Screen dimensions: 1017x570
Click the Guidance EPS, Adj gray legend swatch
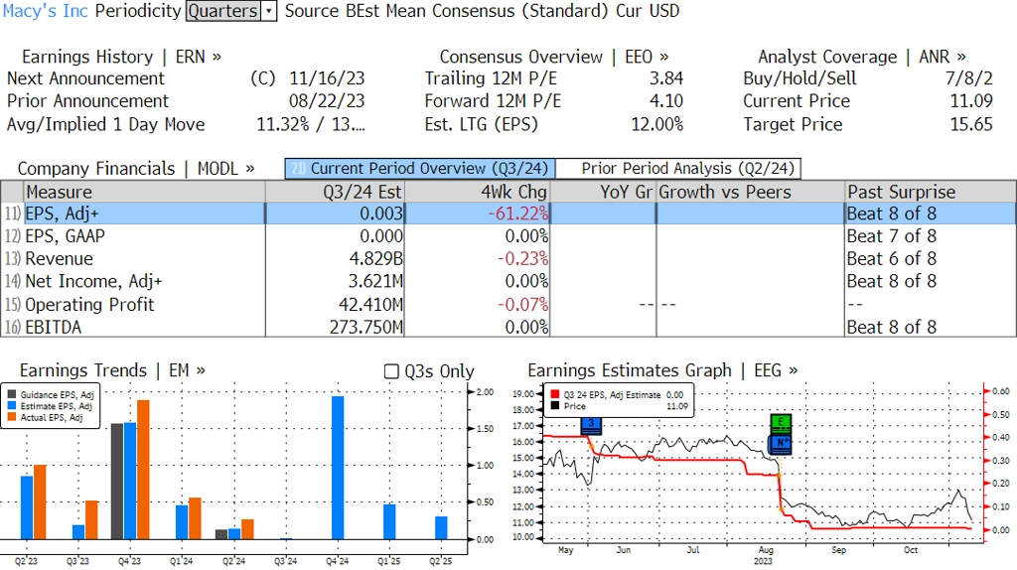click(x=12, y=394)
